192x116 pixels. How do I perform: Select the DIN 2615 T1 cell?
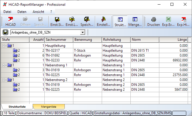(x=145, y=51)
